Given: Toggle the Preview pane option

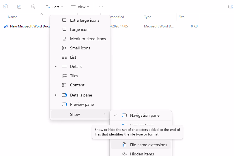Looking at the screenshot, I should 80,105.
